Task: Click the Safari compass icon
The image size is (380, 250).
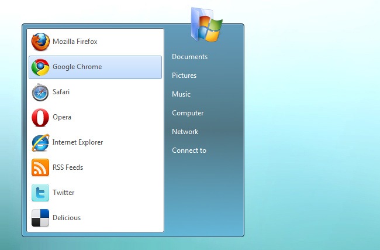Action: click(40, 93)
